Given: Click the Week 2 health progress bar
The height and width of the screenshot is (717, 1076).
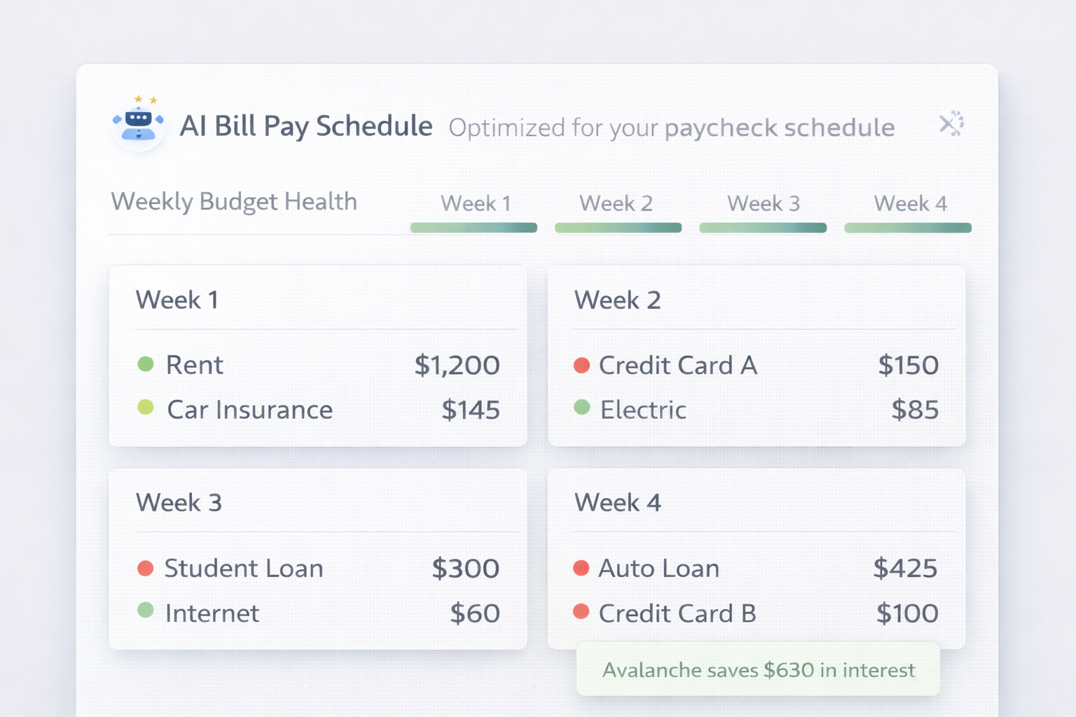Looking at the screenshot, I should (x=618, y=228).
